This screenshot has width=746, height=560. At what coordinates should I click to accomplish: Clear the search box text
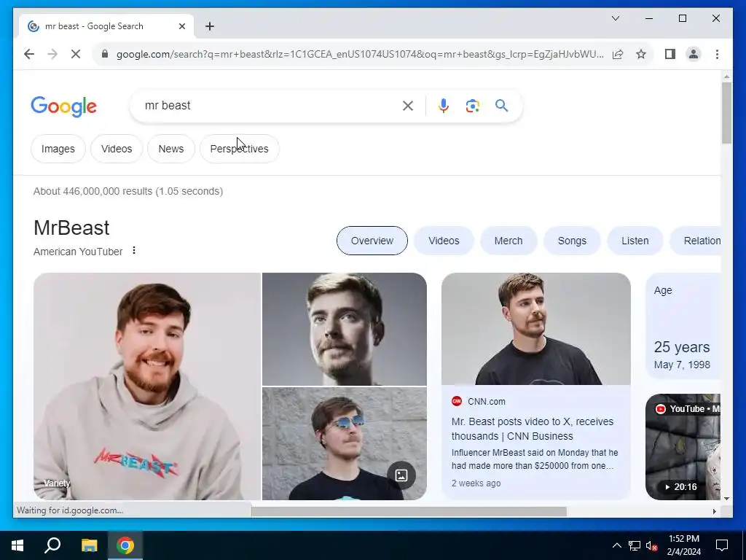(408, 106)
